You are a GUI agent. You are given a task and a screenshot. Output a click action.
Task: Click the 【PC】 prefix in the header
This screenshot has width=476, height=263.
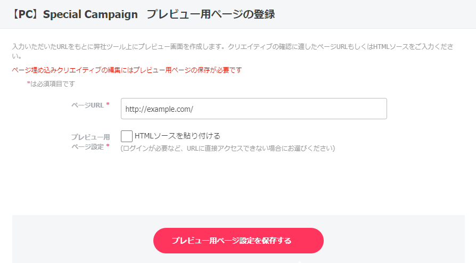(26, 14)
